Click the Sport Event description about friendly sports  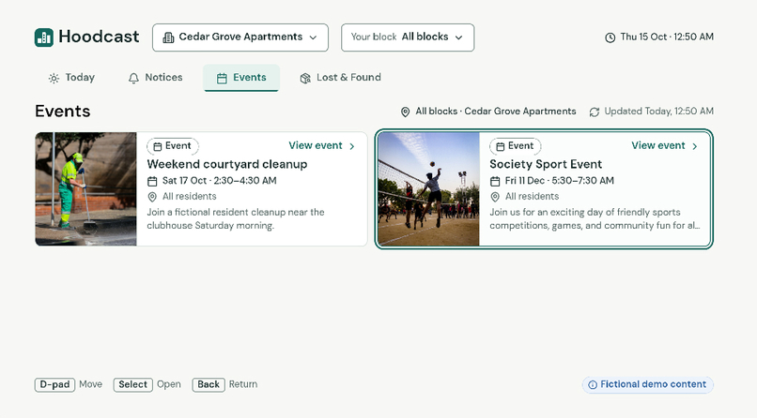coord(595,218)
